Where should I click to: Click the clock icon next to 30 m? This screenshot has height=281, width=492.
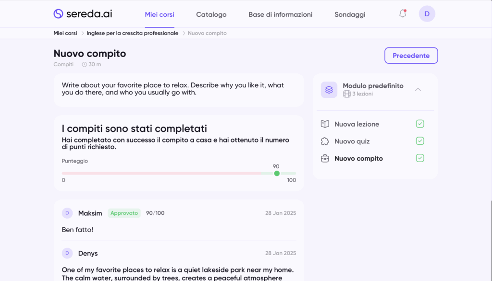85,64
